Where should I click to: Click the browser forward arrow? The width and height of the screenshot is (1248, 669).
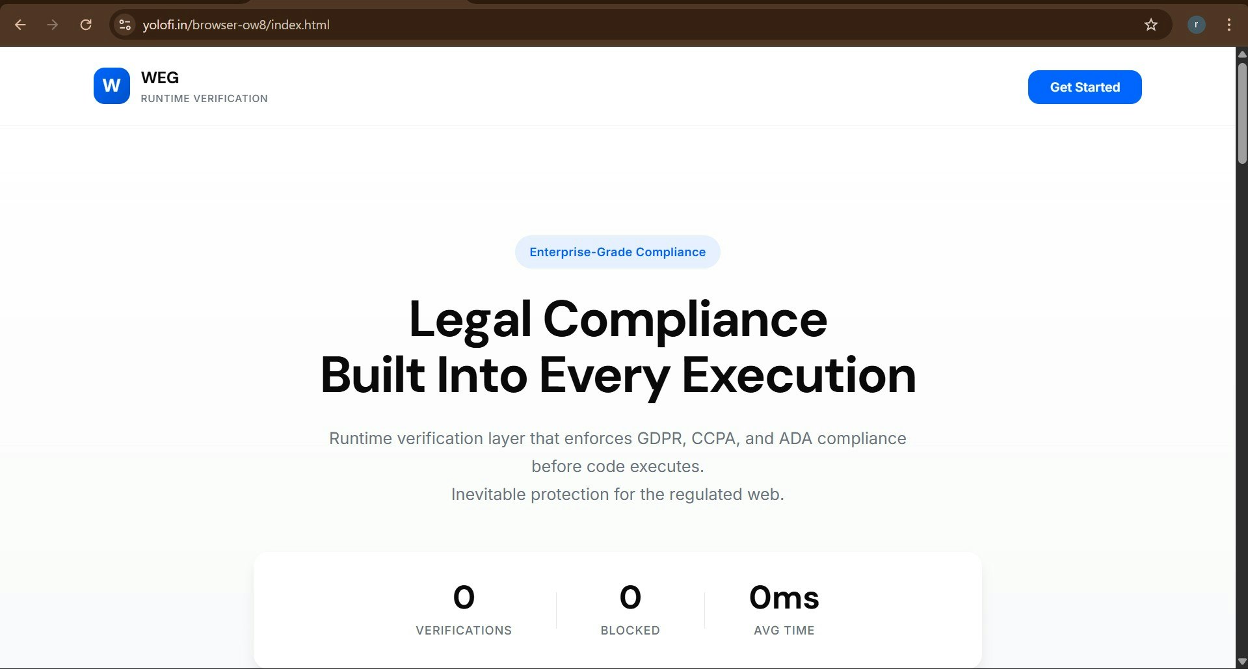53,25
